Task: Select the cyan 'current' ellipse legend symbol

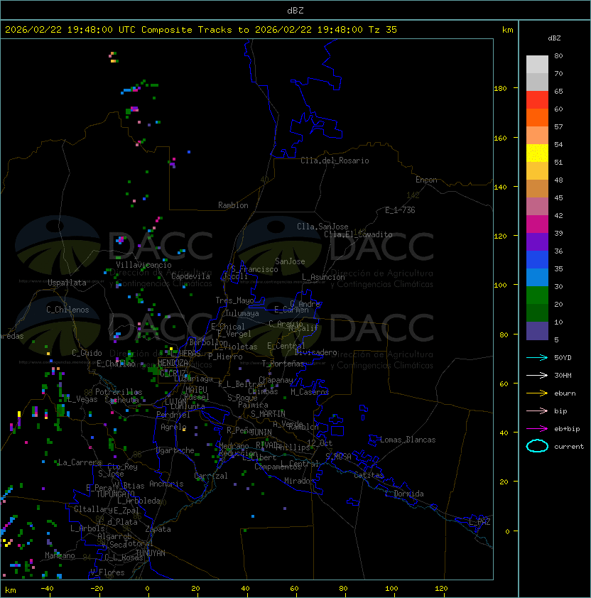Action: coord(537,446)
